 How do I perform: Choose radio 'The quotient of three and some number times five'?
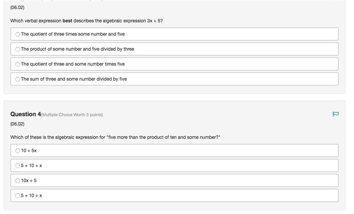tap(18, 64)
